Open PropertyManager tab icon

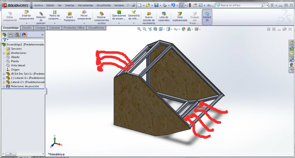pyautogui.click(x=11, y=35)
